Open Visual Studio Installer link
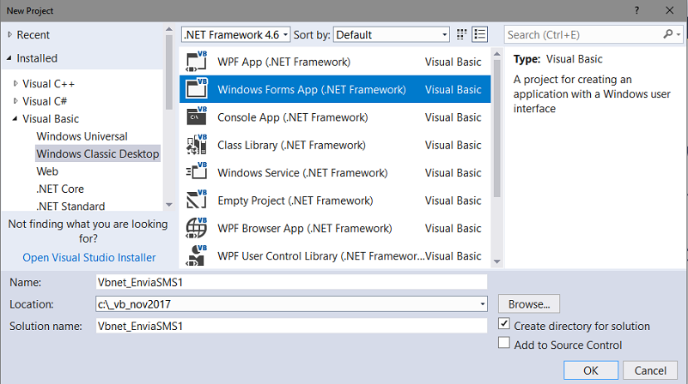This screenshot has height=384, width=688. [89, 257]
